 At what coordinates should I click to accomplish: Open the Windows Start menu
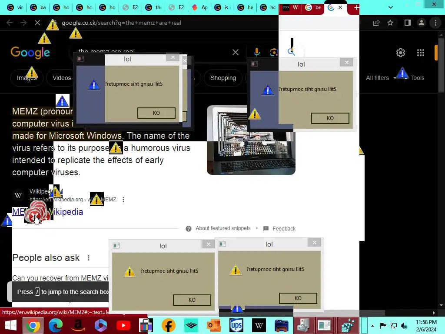click(x=11, y=325)
